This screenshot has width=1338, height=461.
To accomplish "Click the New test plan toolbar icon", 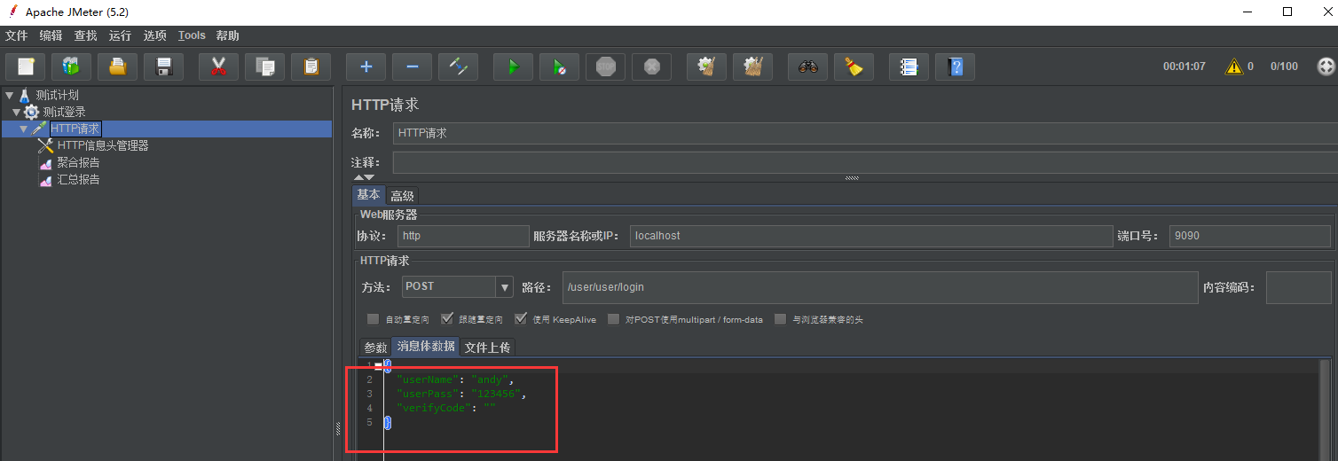I will pyautogui.click(x=26, y=66).
